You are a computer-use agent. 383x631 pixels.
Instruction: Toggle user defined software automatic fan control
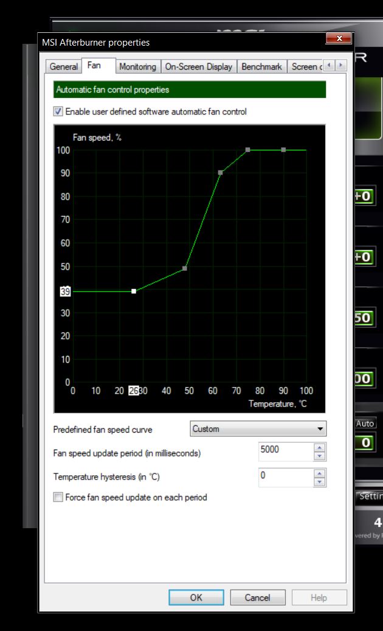(x=58, y=111)
